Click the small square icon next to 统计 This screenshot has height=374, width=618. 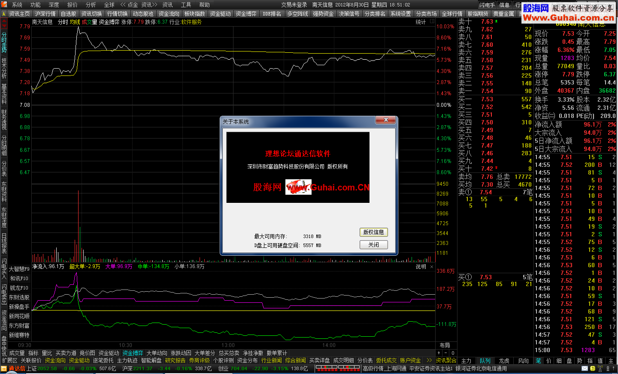432,21
